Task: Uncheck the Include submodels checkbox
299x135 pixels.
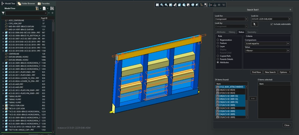Action: click(x=271, y=24)
